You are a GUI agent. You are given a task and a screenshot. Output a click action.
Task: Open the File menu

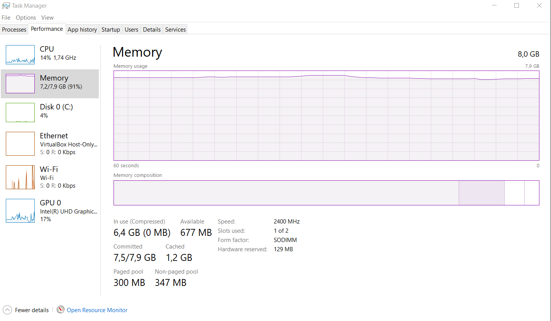[x=6, y=18]
